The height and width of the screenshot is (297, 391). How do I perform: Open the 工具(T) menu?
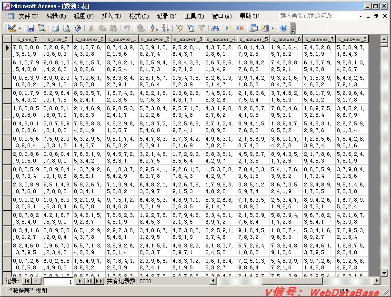click(194, 16)
